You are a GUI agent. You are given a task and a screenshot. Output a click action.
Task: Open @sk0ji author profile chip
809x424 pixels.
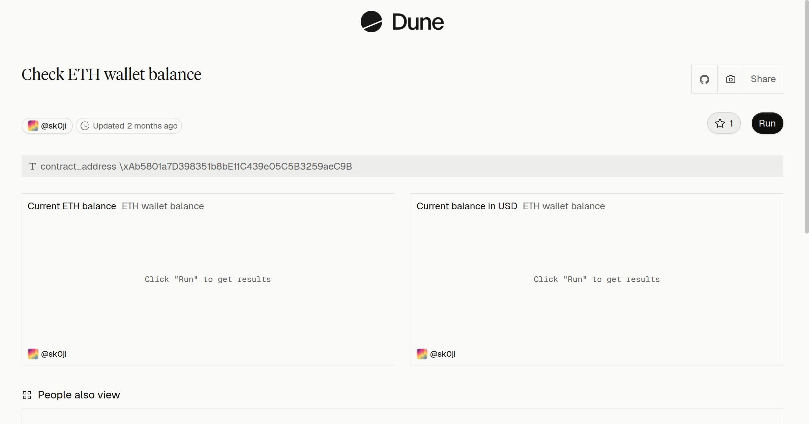[x=47, y=126]
